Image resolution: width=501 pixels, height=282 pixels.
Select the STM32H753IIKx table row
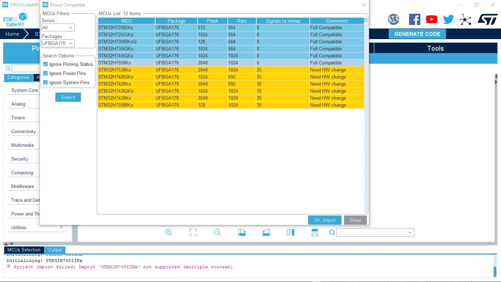231,70
